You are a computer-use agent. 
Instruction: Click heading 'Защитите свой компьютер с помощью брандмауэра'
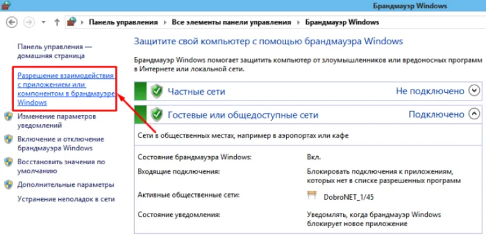268,41
